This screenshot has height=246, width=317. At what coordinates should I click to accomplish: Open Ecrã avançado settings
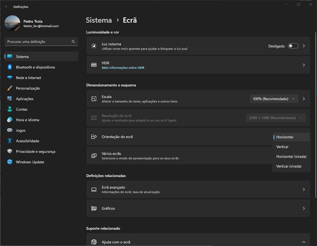tap(198, 189)
